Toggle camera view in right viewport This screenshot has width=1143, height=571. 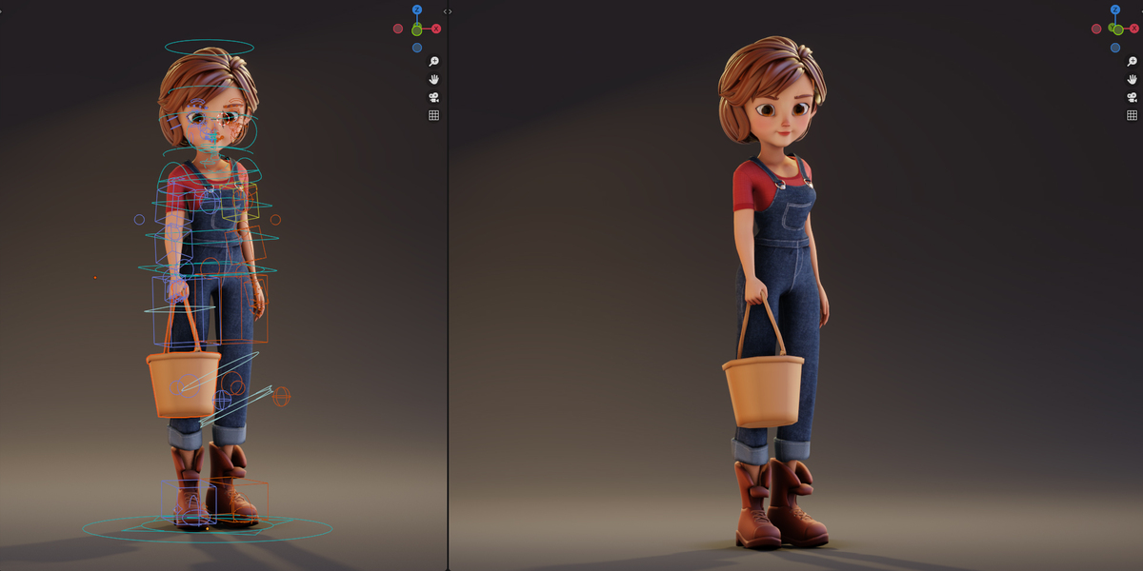(x=1133, y=97)
